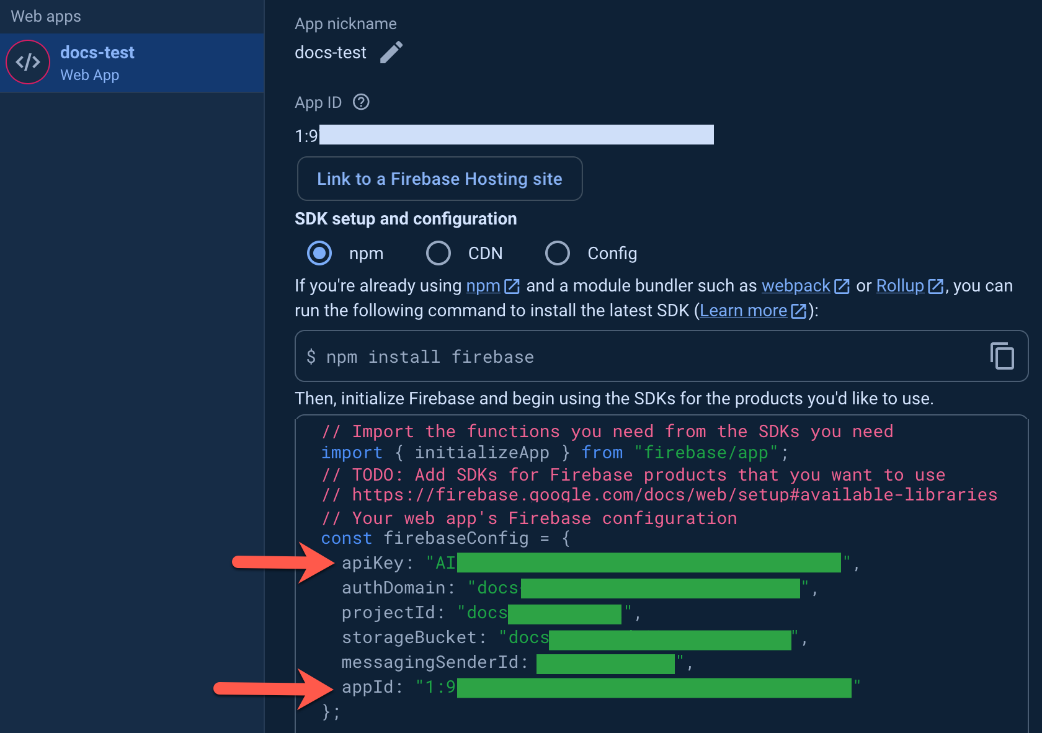Click the redacted appId value in code
The height and width of the screenshot is (733, 1042).
click(654, 688)
